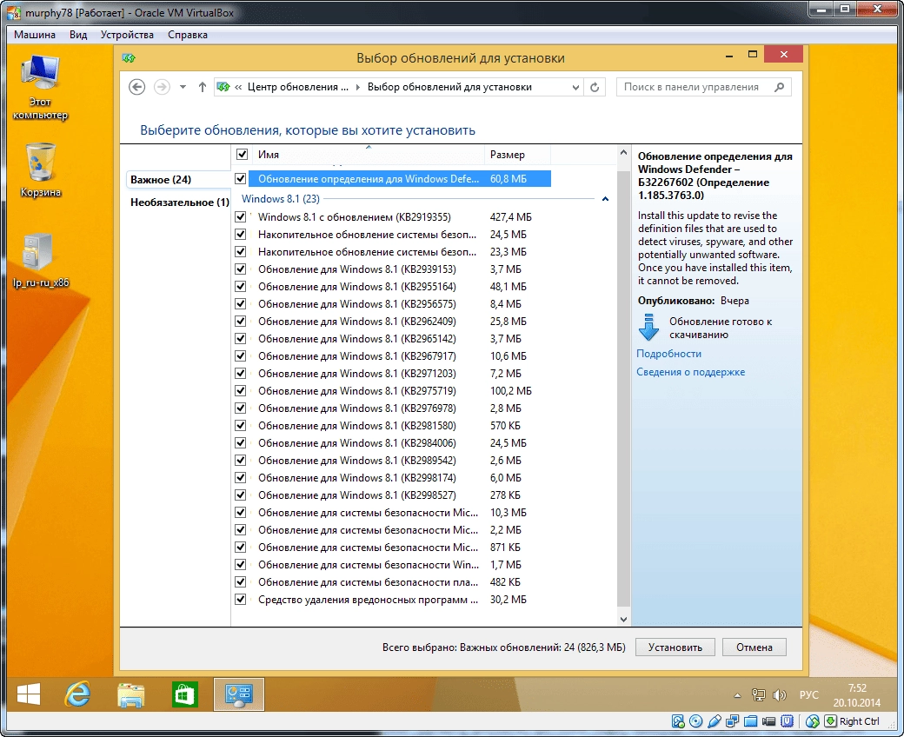Click the update list vertical scrollbar thumb

point(623,388)
